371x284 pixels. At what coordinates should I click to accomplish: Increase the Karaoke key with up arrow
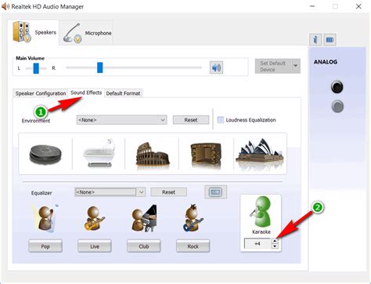275,241
